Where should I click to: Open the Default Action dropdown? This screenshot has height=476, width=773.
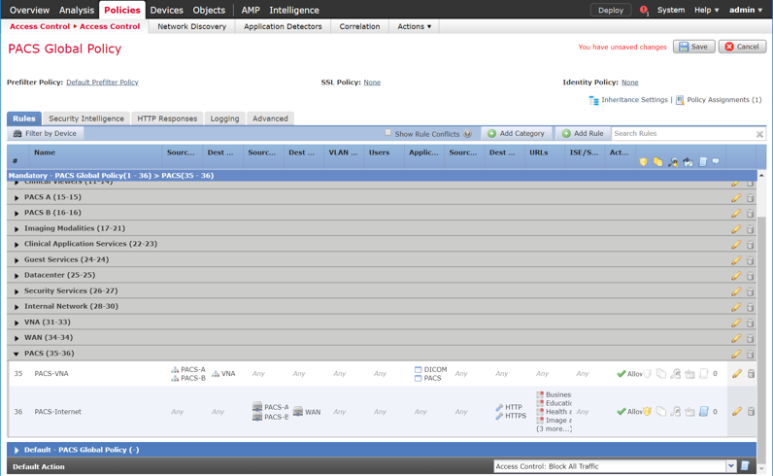coord(730,466)
